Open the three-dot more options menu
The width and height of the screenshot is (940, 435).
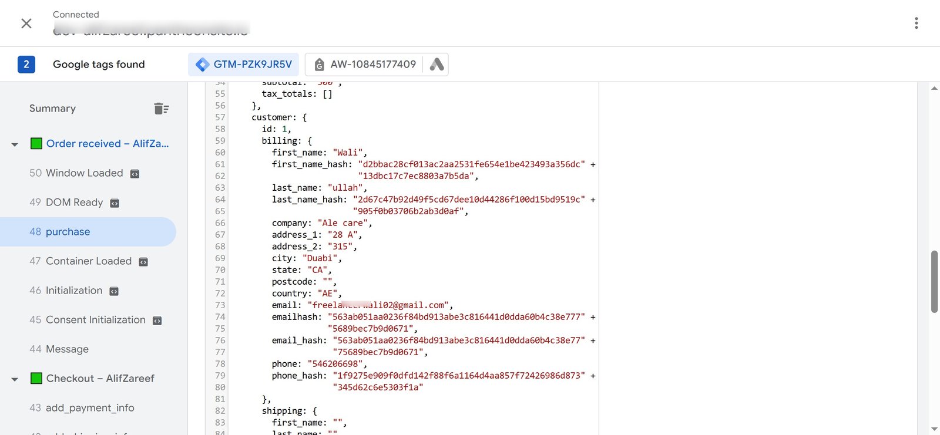tap(916, 23)
